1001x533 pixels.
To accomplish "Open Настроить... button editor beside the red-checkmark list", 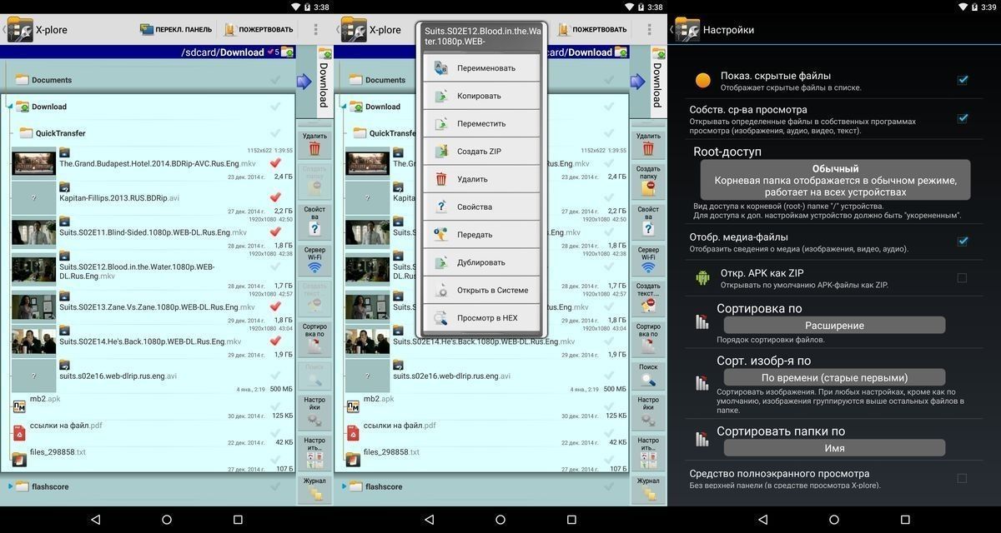I will [x=314, y=451].
